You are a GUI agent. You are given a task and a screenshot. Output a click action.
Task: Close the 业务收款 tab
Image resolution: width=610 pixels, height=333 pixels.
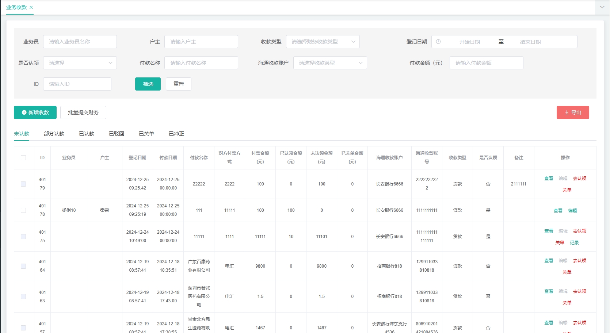[x=31, y=7]
